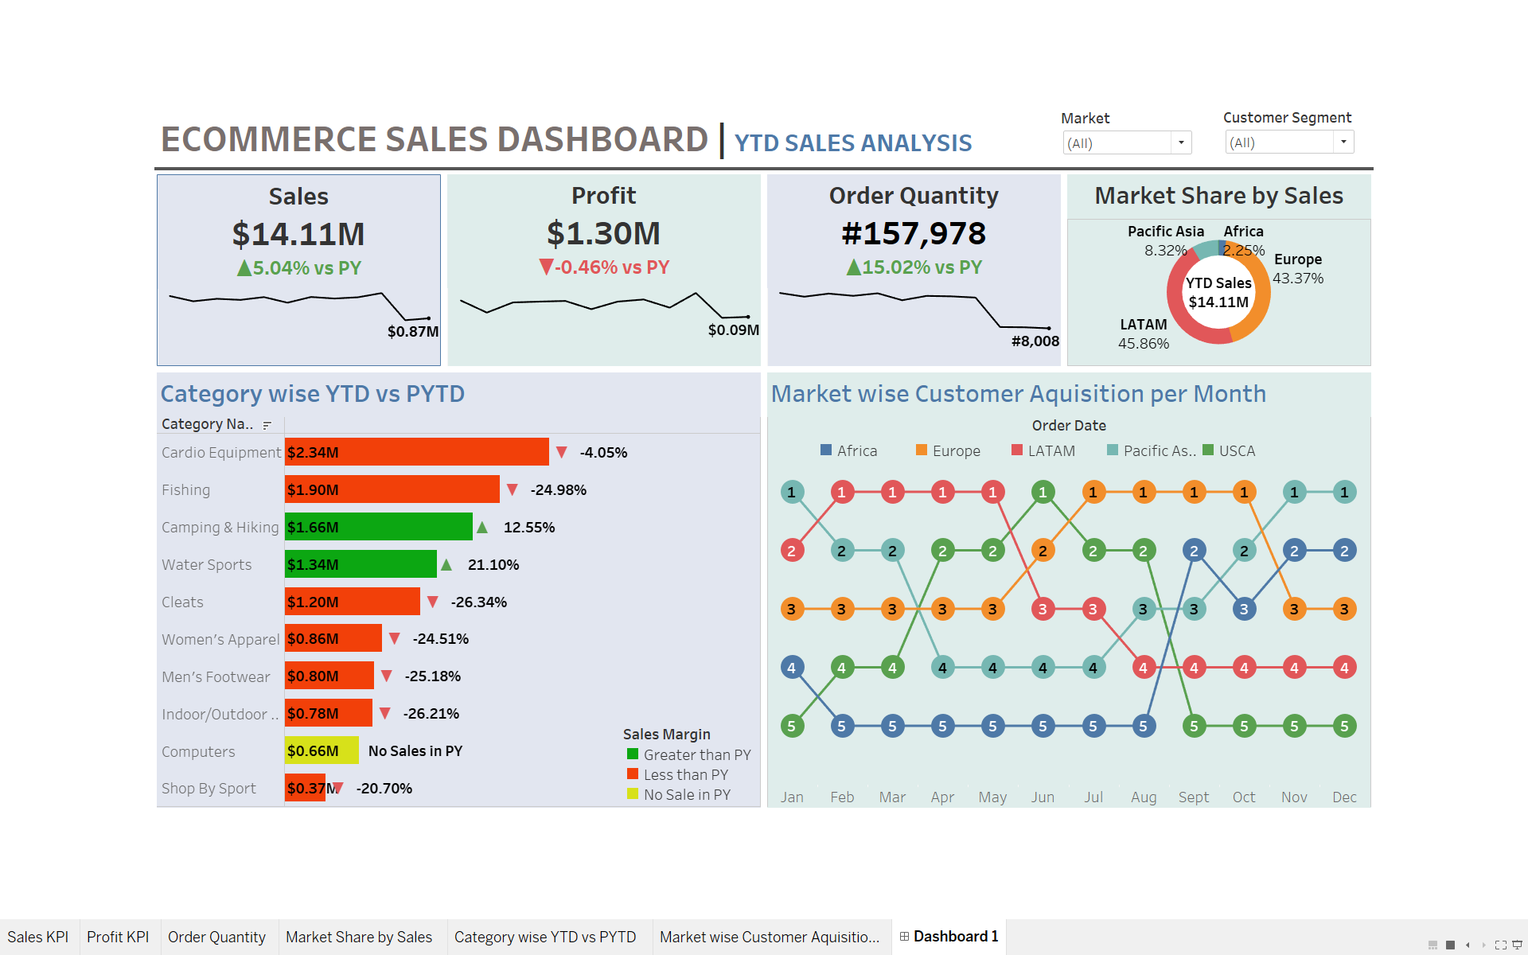Click the show tabs square icon

click(x=1450, y=945)
